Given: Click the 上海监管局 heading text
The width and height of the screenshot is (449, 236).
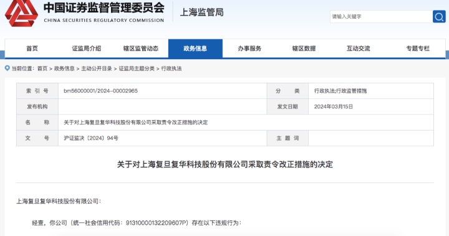Looking at the screenshot, I should point(201,12).
